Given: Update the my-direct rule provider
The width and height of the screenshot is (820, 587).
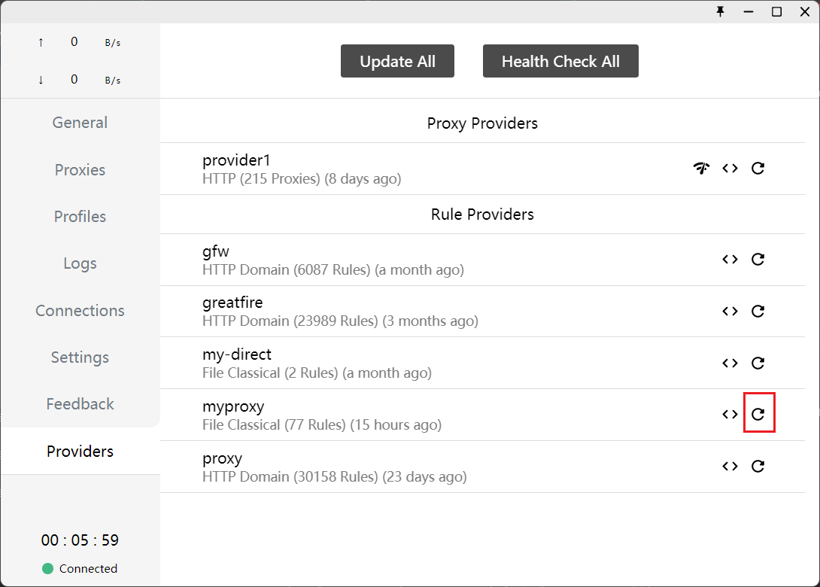Looking at the screenshot, I should point(758,363).
